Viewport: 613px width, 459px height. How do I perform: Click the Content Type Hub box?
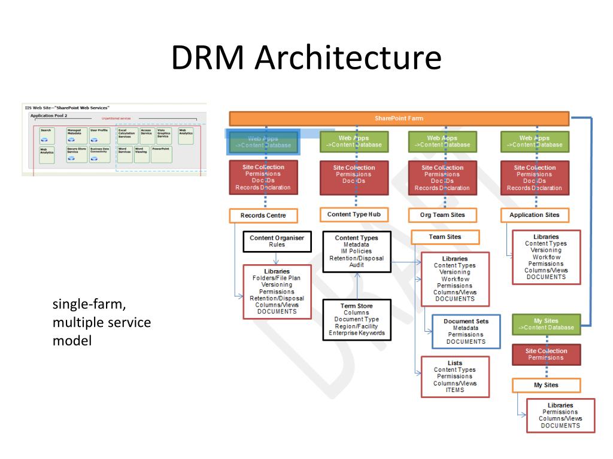click(354, 215)
